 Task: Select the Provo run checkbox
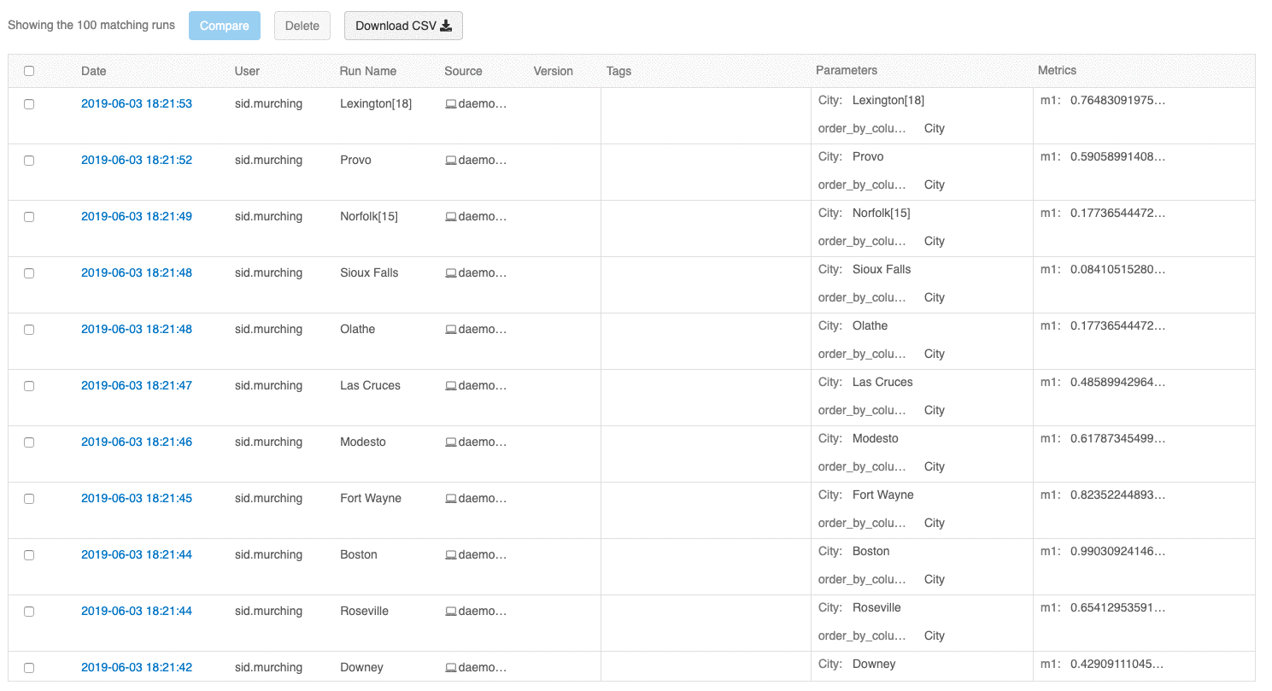[29, 161]
